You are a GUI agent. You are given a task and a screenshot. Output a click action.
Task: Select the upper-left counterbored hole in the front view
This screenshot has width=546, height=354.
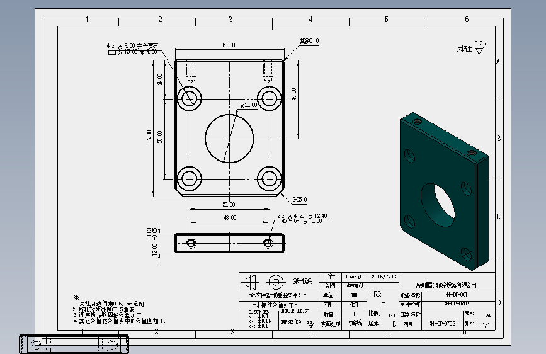190,99
